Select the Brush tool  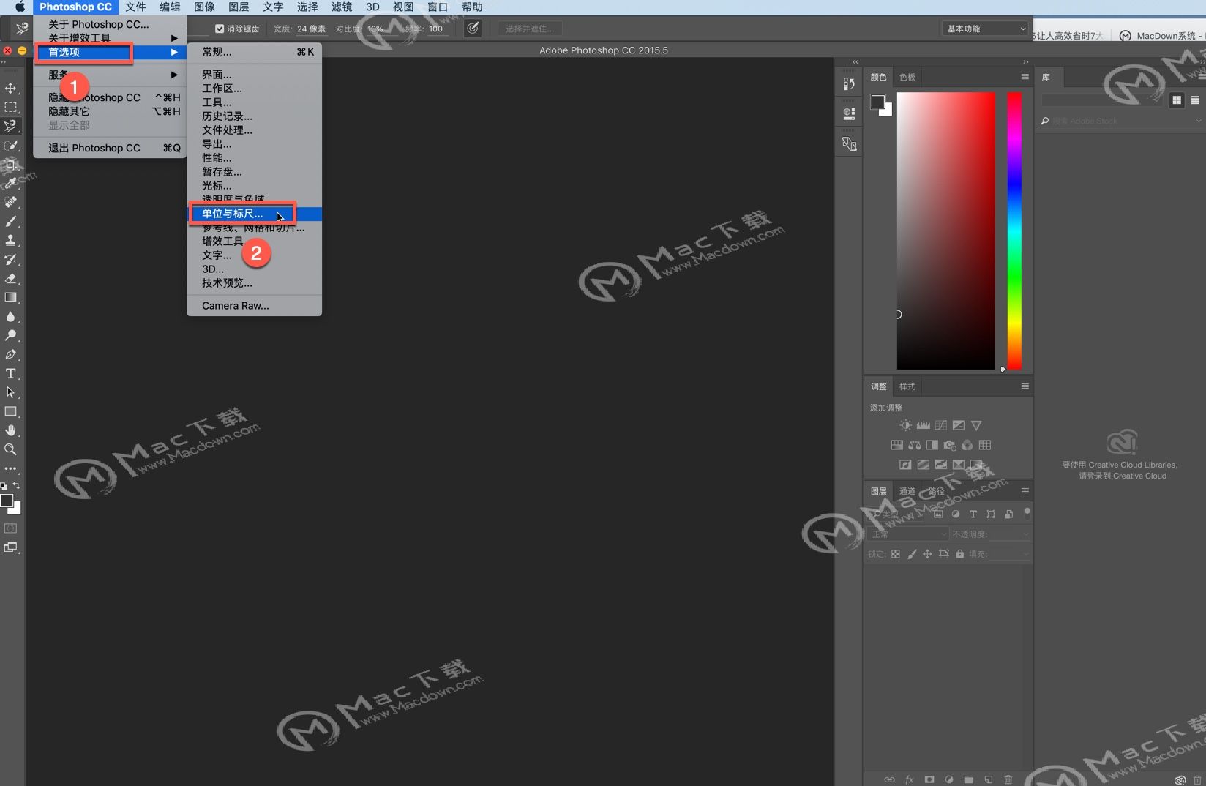[10, 221]
